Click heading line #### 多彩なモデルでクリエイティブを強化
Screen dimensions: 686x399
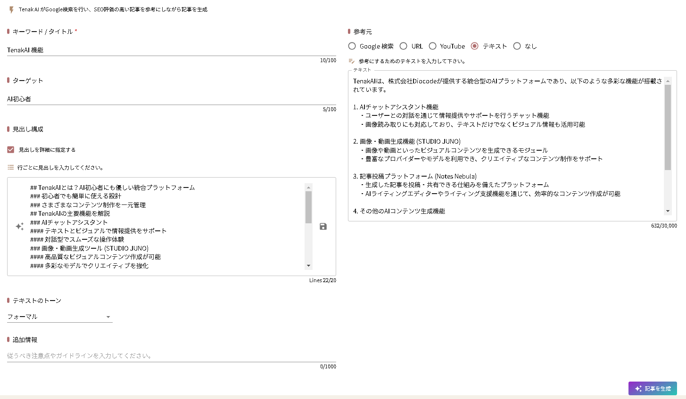tap(89, 266)
